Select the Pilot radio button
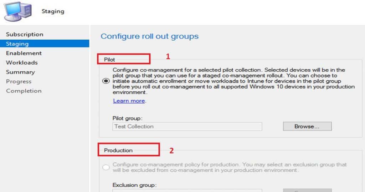Screen dimensions: 365x192 point(106,81)
